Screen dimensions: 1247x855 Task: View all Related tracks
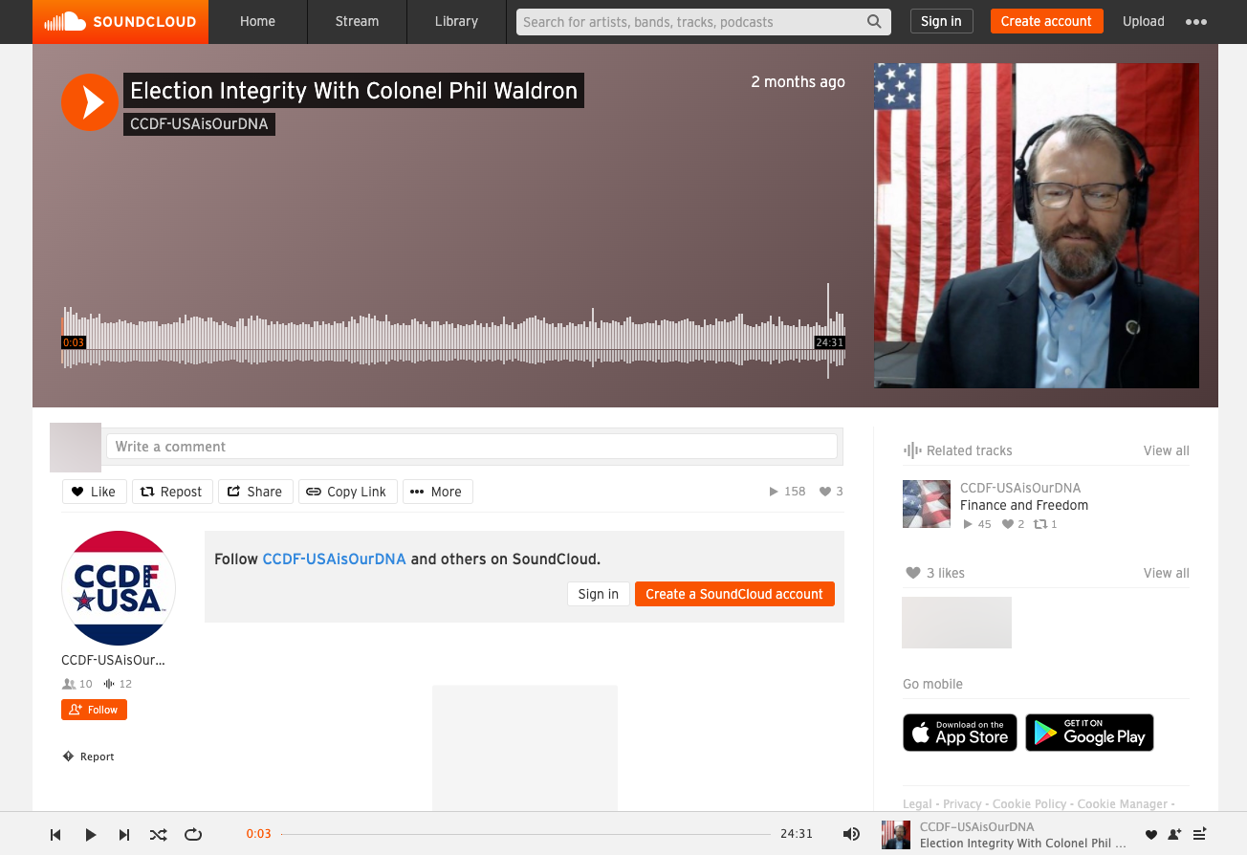pos(1166,449)
